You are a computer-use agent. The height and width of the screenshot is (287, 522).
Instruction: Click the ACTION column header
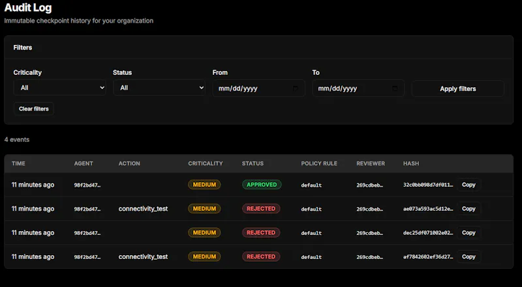[x=129, y=163]
